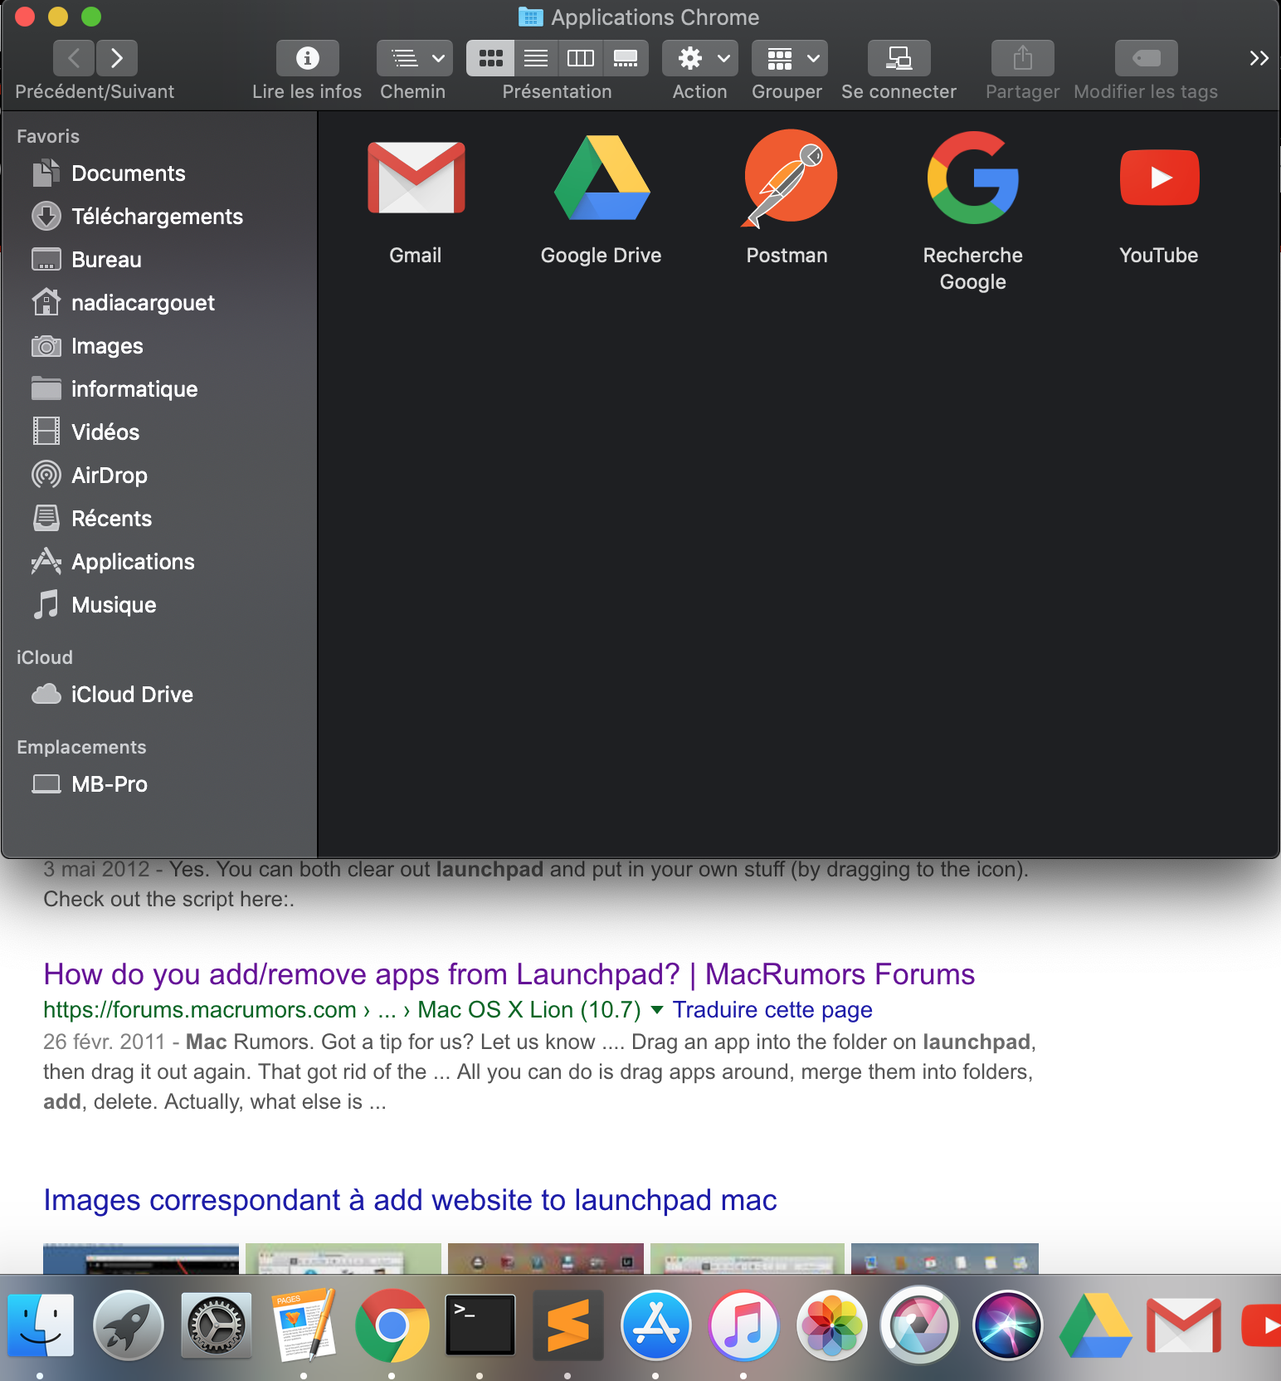The height and width of the screenshot is (1381, 1281).
Task: Open Siri from the Dock
Action: [1007, 1325]
